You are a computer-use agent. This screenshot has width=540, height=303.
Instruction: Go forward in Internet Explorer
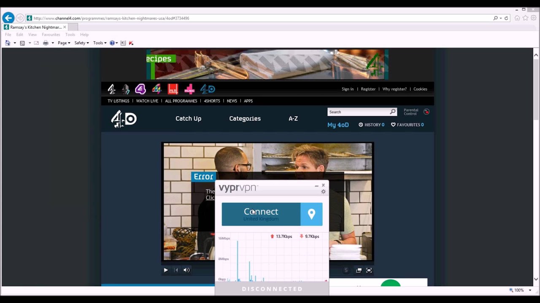point(20,18)
